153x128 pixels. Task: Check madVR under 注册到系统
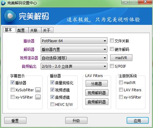point(121,83)
